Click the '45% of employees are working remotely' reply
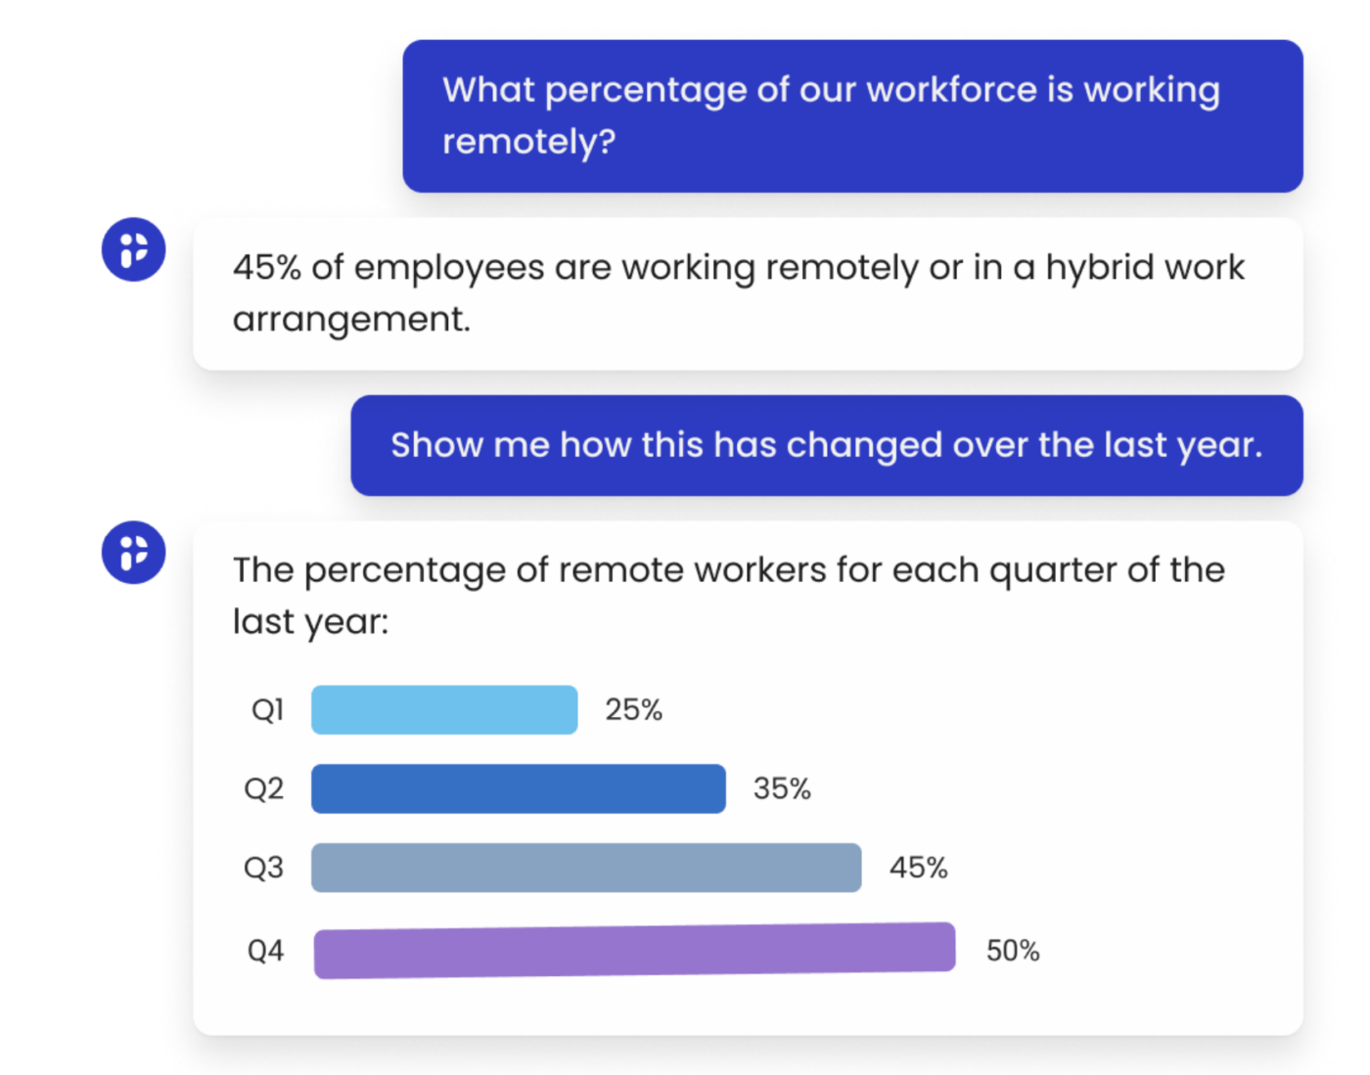This screenshot has height=1075, width=1370. pyautogui.click(x=748, y=293)
